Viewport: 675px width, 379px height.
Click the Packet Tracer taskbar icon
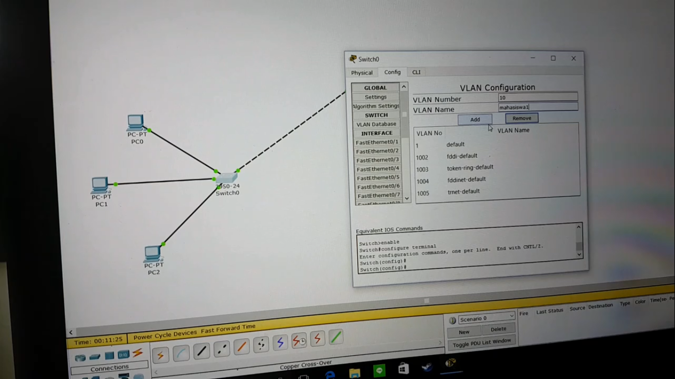[x=450, y=364]
